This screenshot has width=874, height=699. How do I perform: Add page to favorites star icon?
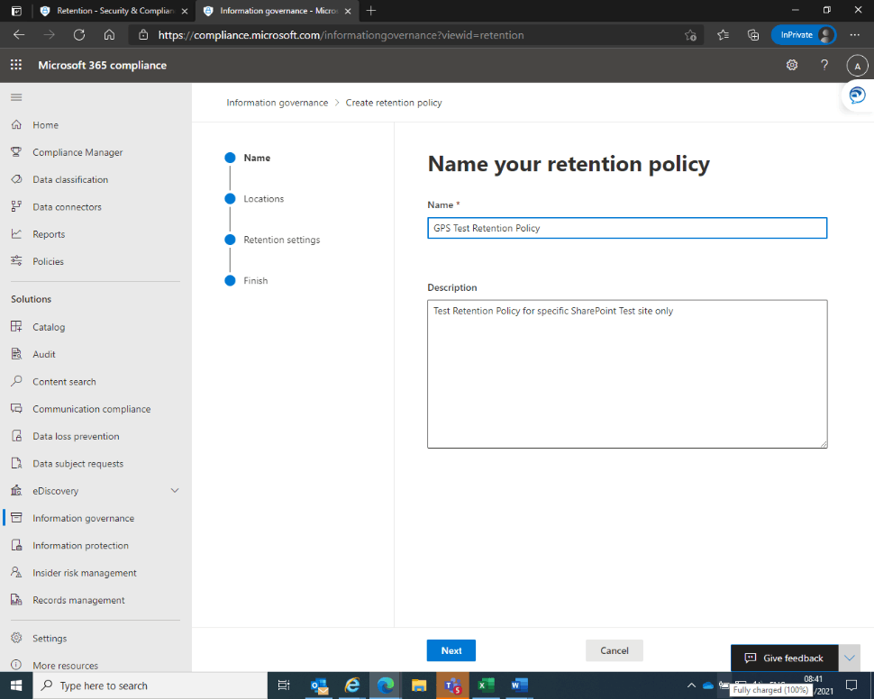[x=690, y=35]
